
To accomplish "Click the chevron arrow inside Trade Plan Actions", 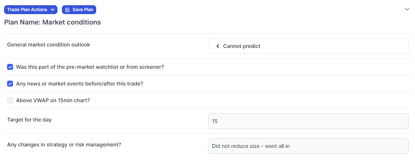I will [53, 10].
